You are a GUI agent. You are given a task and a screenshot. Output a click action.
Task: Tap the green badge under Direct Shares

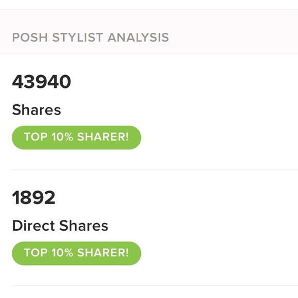(x=77, y=253)
